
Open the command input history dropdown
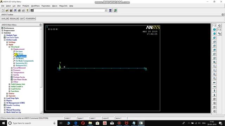[x=105, y=10]
